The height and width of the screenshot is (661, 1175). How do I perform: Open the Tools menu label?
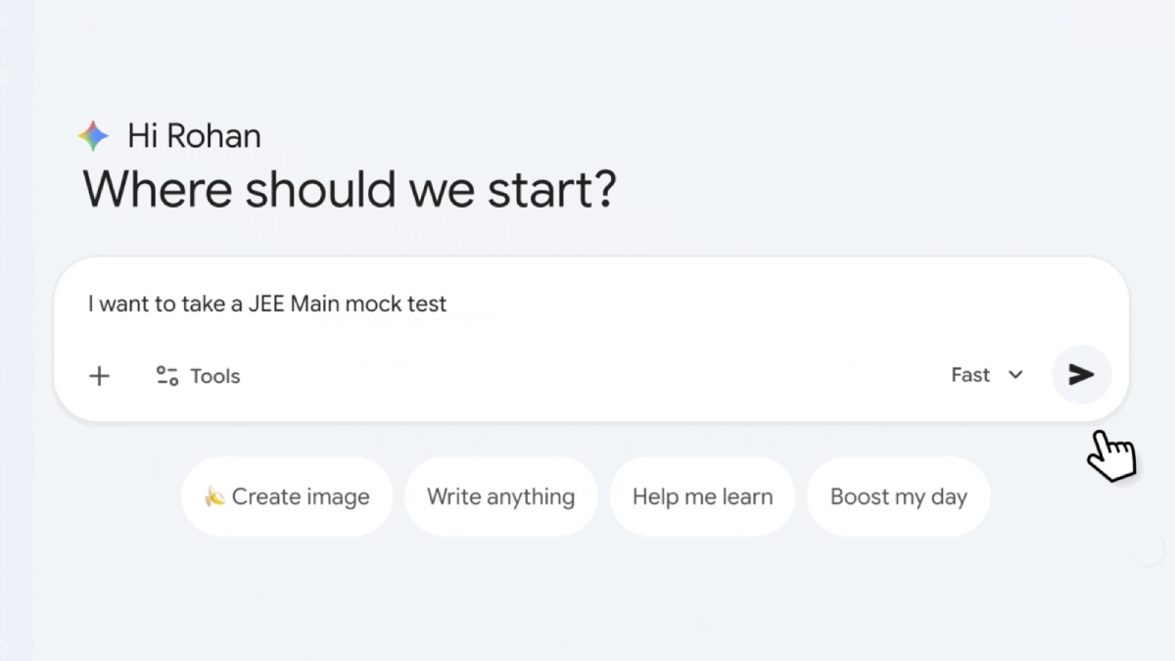(x=214, y=376)
